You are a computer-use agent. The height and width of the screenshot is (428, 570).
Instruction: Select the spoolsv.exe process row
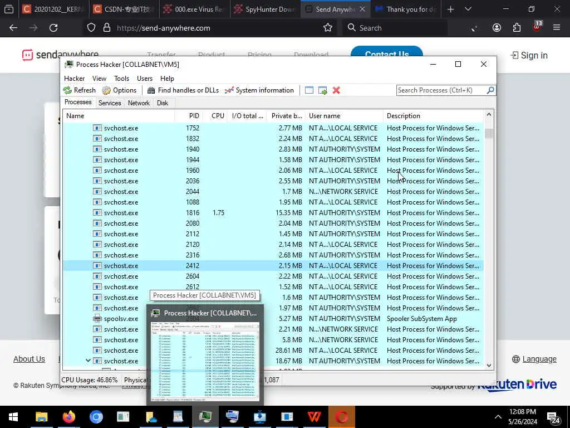pyautogui.click(x=273, y=319)
